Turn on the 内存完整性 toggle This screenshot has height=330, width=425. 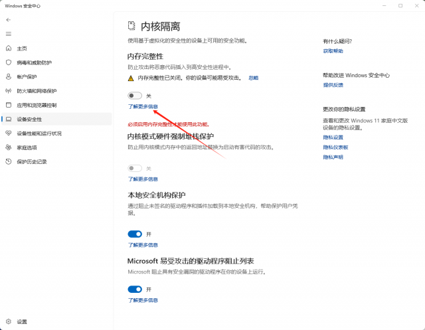(135, 96)
